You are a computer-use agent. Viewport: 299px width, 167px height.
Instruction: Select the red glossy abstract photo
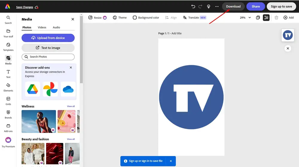click(54, 154)
